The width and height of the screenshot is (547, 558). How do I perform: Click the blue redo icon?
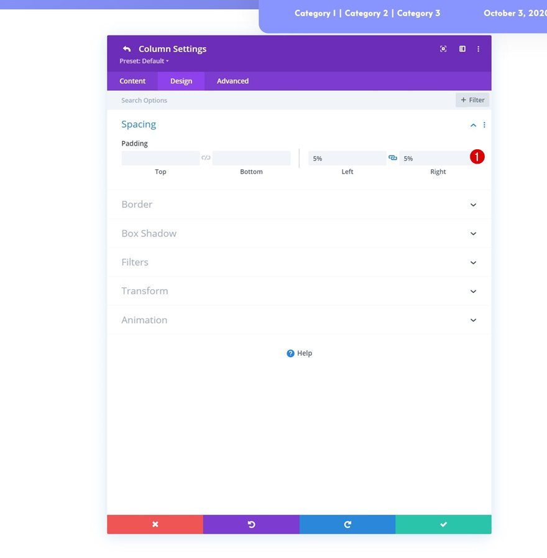click(x=347, y=524)
